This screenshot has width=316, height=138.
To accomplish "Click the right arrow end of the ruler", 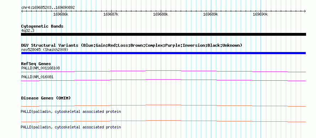I will pos(305,11).
